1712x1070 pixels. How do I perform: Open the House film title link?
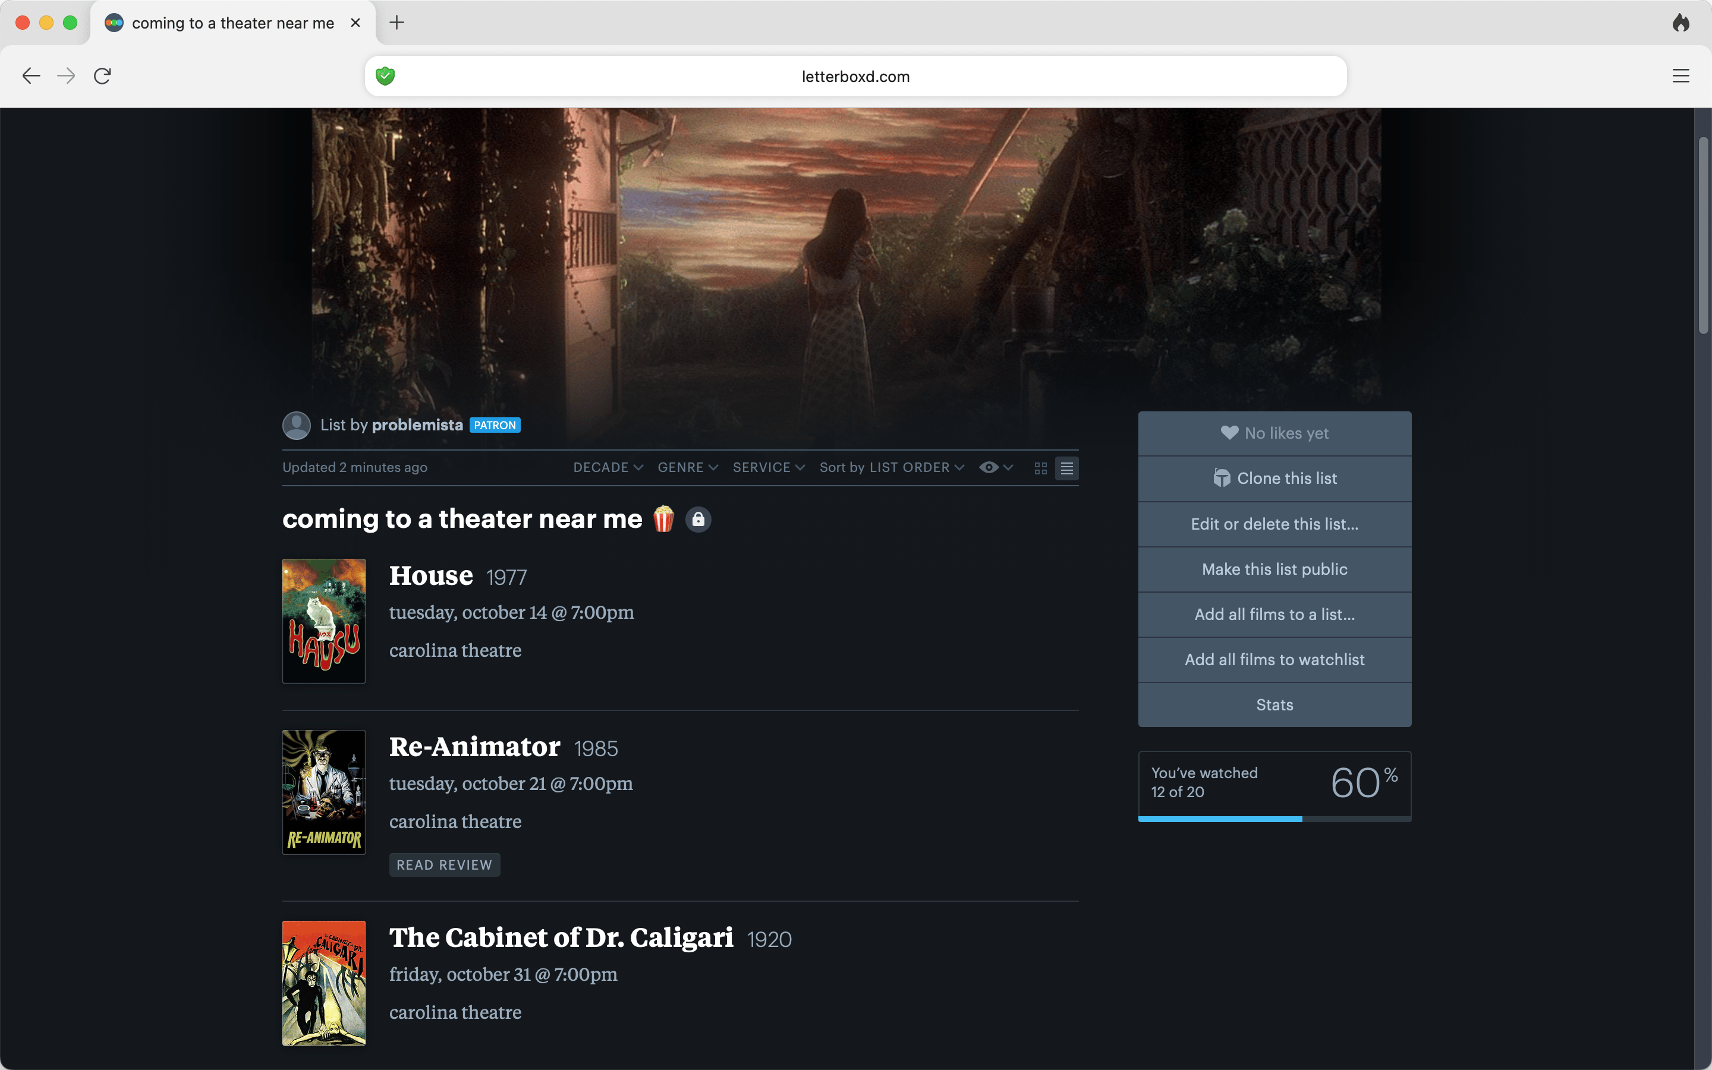[x=431, y=576]
